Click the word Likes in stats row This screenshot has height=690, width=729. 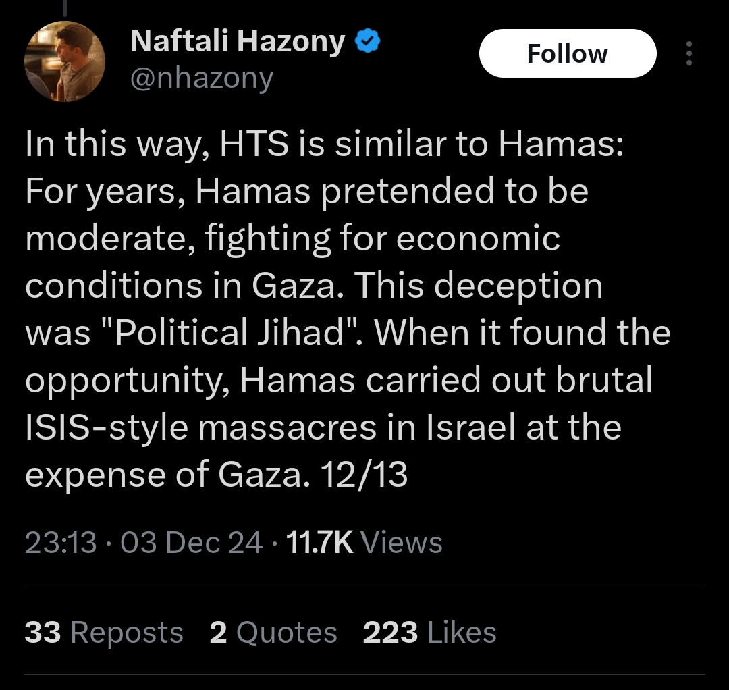(462, 633)
